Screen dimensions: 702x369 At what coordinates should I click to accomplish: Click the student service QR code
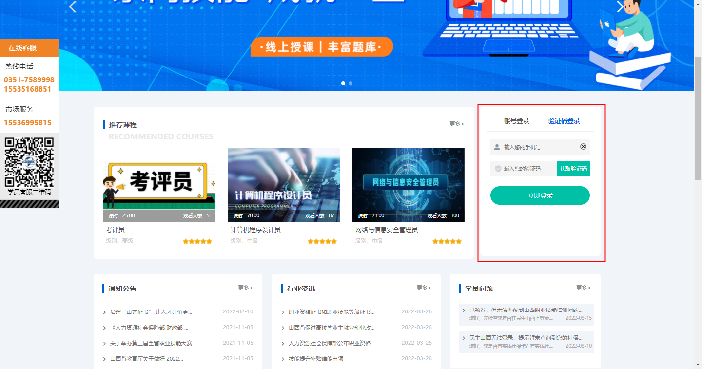click(x=29, y=162)
